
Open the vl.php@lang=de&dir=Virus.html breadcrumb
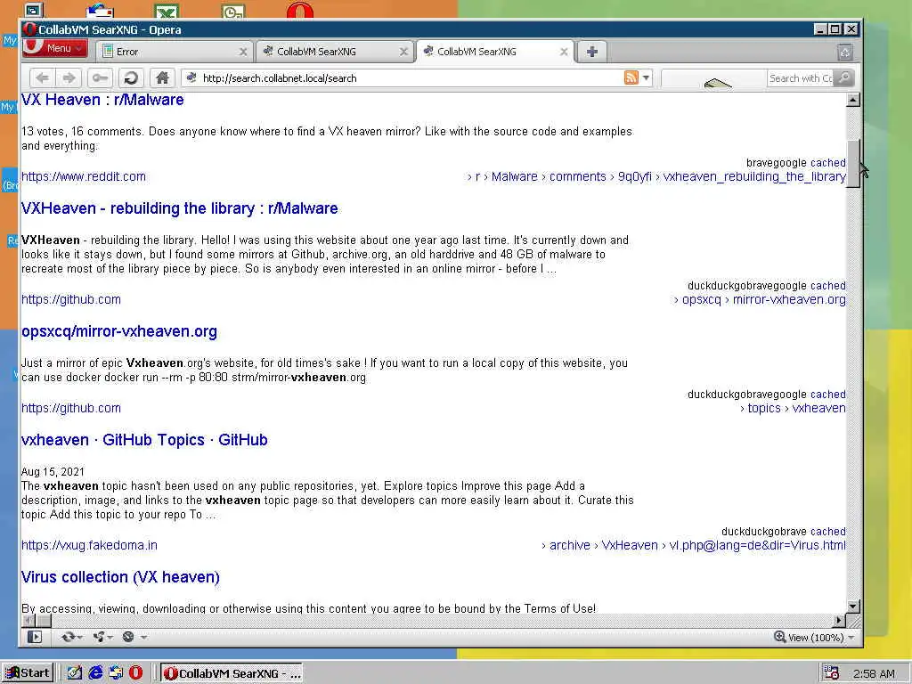pyautogui.click(x=757, y=546)
